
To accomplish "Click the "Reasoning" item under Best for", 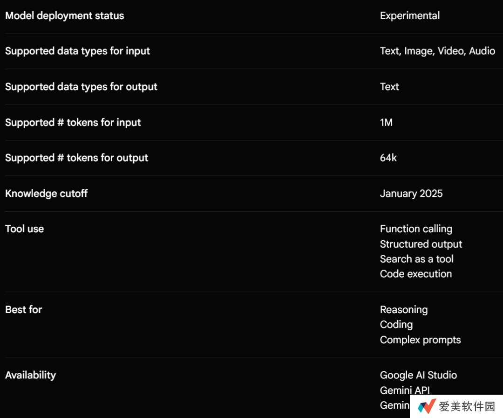I will pyautogui.click(x=403, y=310).
